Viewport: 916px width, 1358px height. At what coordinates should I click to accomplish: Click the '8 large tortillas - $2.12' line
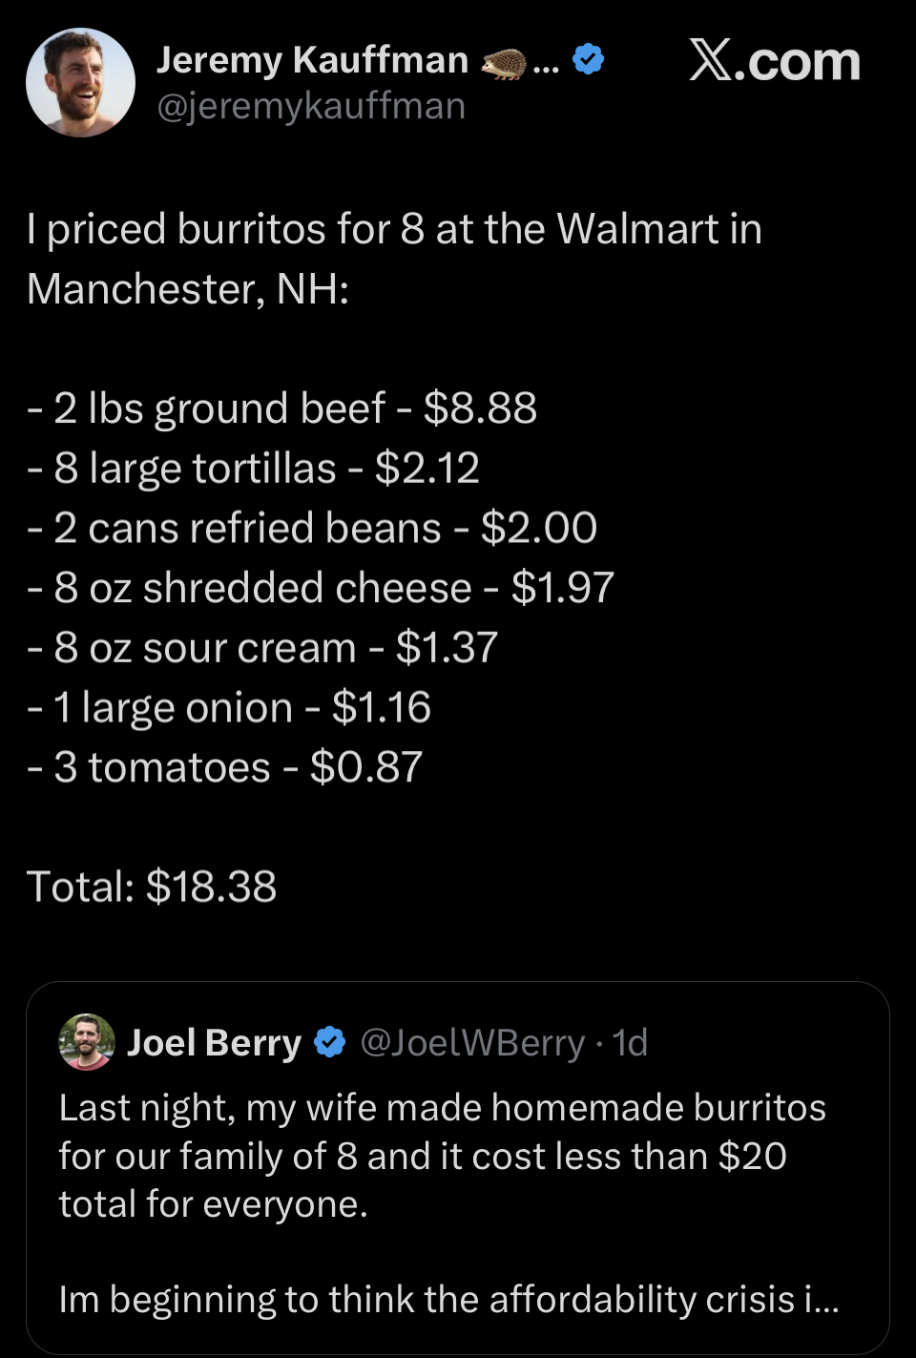[253, 469]
